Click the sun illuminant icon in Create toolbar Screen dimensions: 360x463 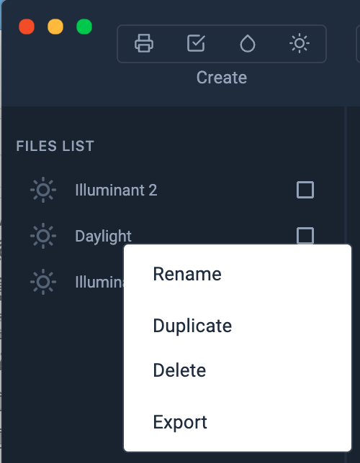coord(300,43)
